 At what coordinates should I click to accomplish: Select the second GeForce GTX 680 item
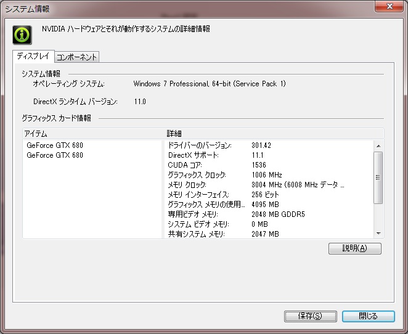coord(55,155)
